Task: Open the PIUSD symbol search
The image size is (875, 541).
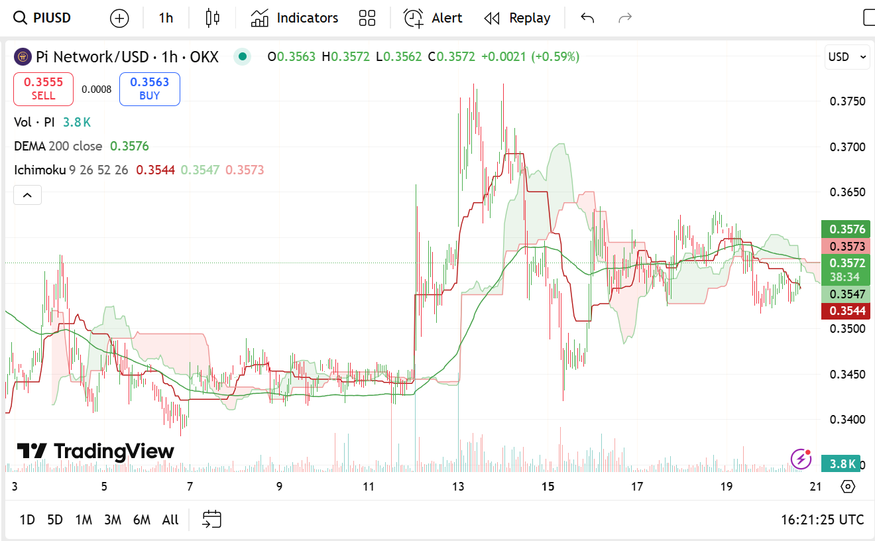Action: pos(42,18)
